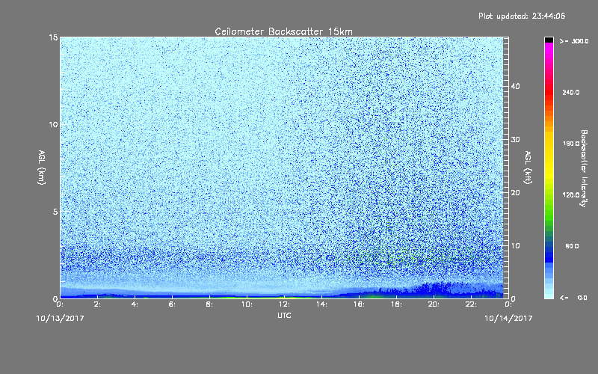The image size is (598, 374).
Task: Click the '>= 300.0' colorbar label
Action: 574,41
